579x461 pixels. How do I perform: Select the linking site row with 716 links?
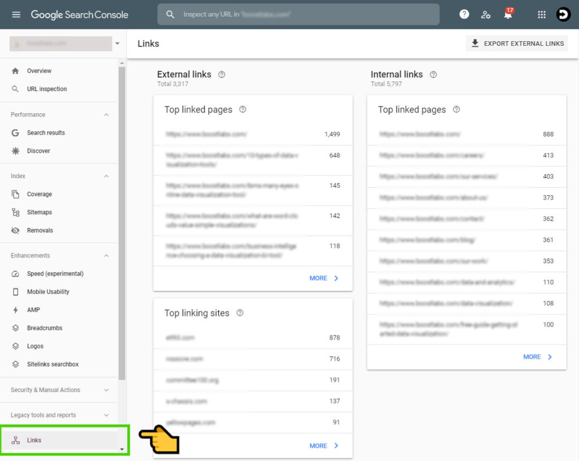pos(253,359)
